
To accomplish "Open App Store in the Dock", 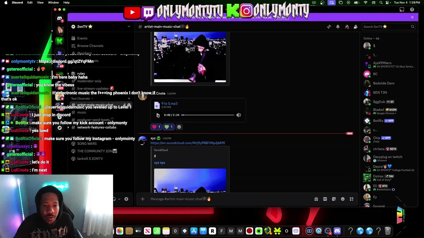I will pos(194,231).
